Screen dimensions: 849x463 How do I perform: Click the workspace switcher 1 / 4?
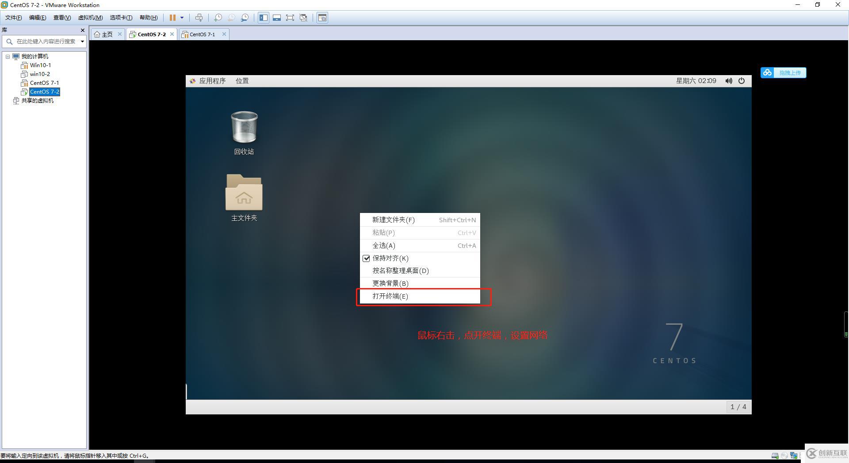[x=738, y=407]
